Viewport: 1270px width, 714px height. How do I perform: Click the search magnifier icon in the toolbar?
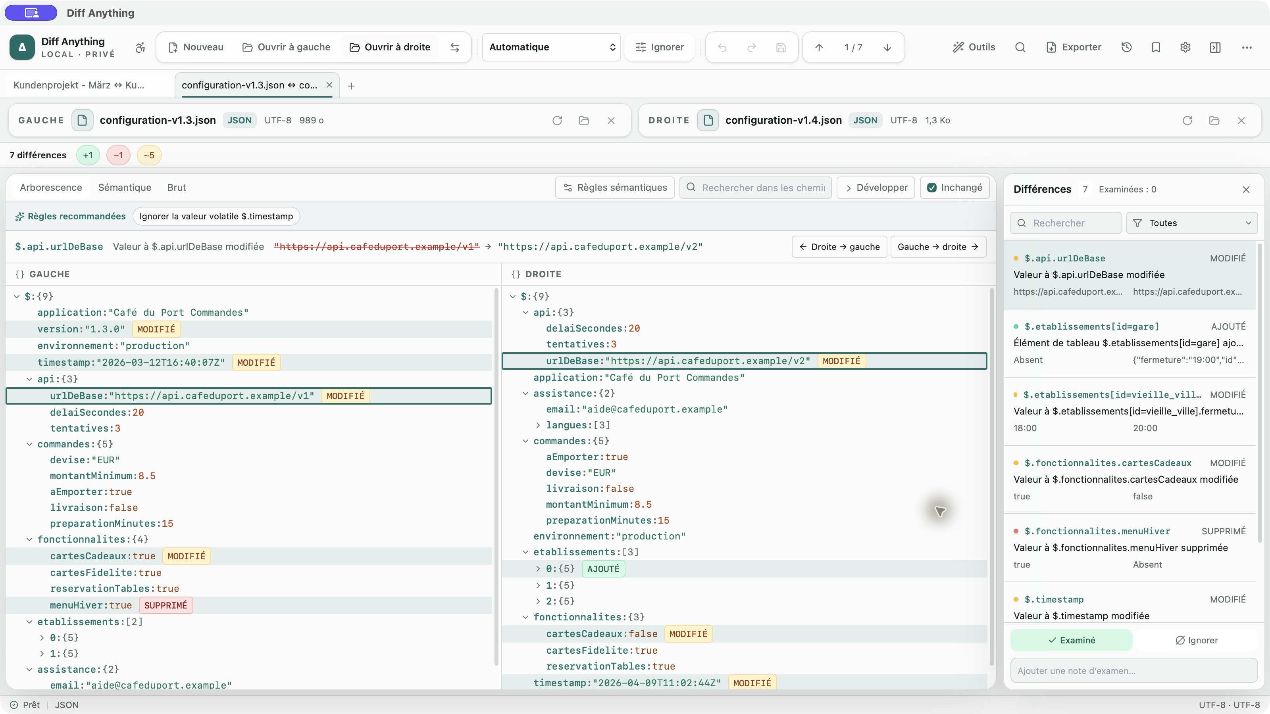1020,47
